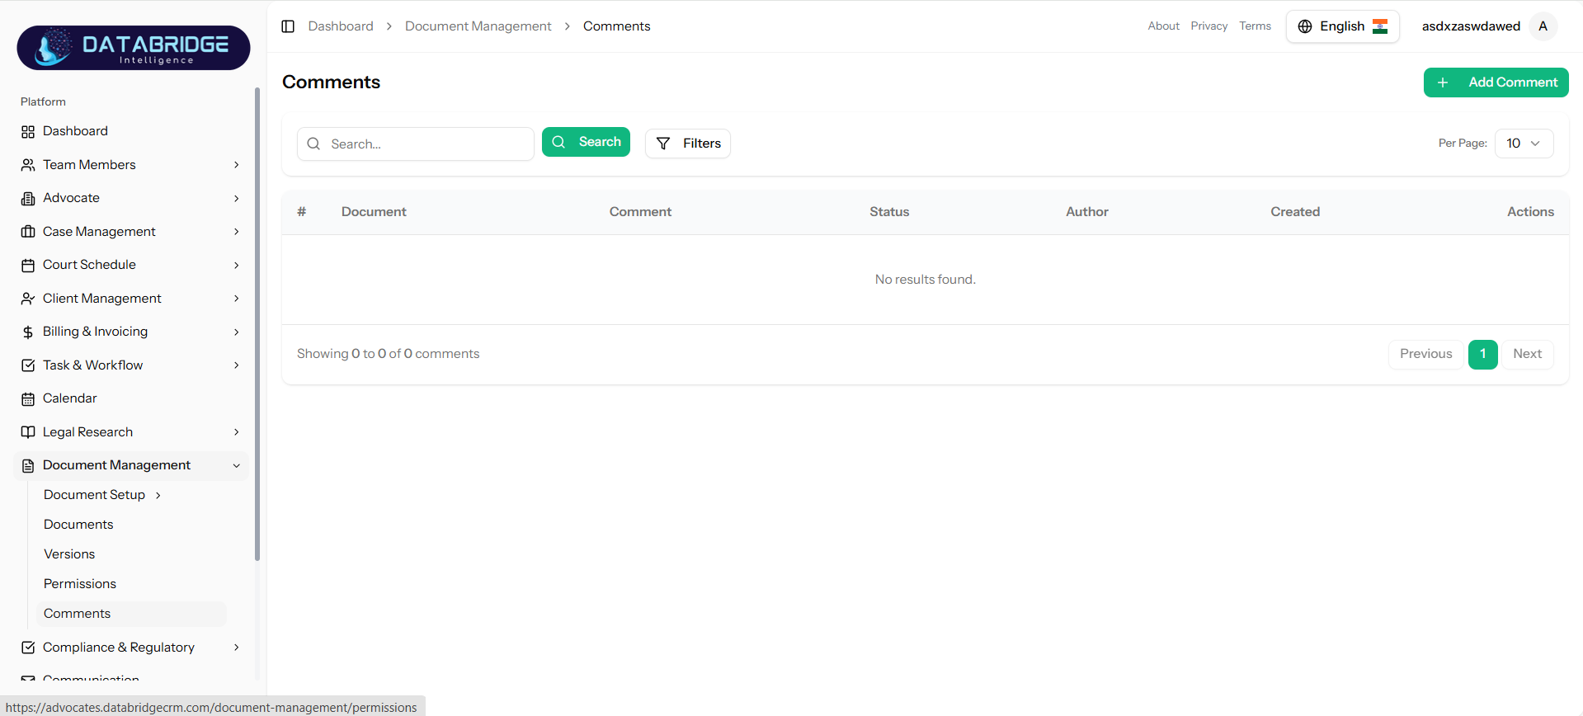Expand the Billing & Invoicing chevron
The width and height of the screenshot is (1583, 716).
237,332
